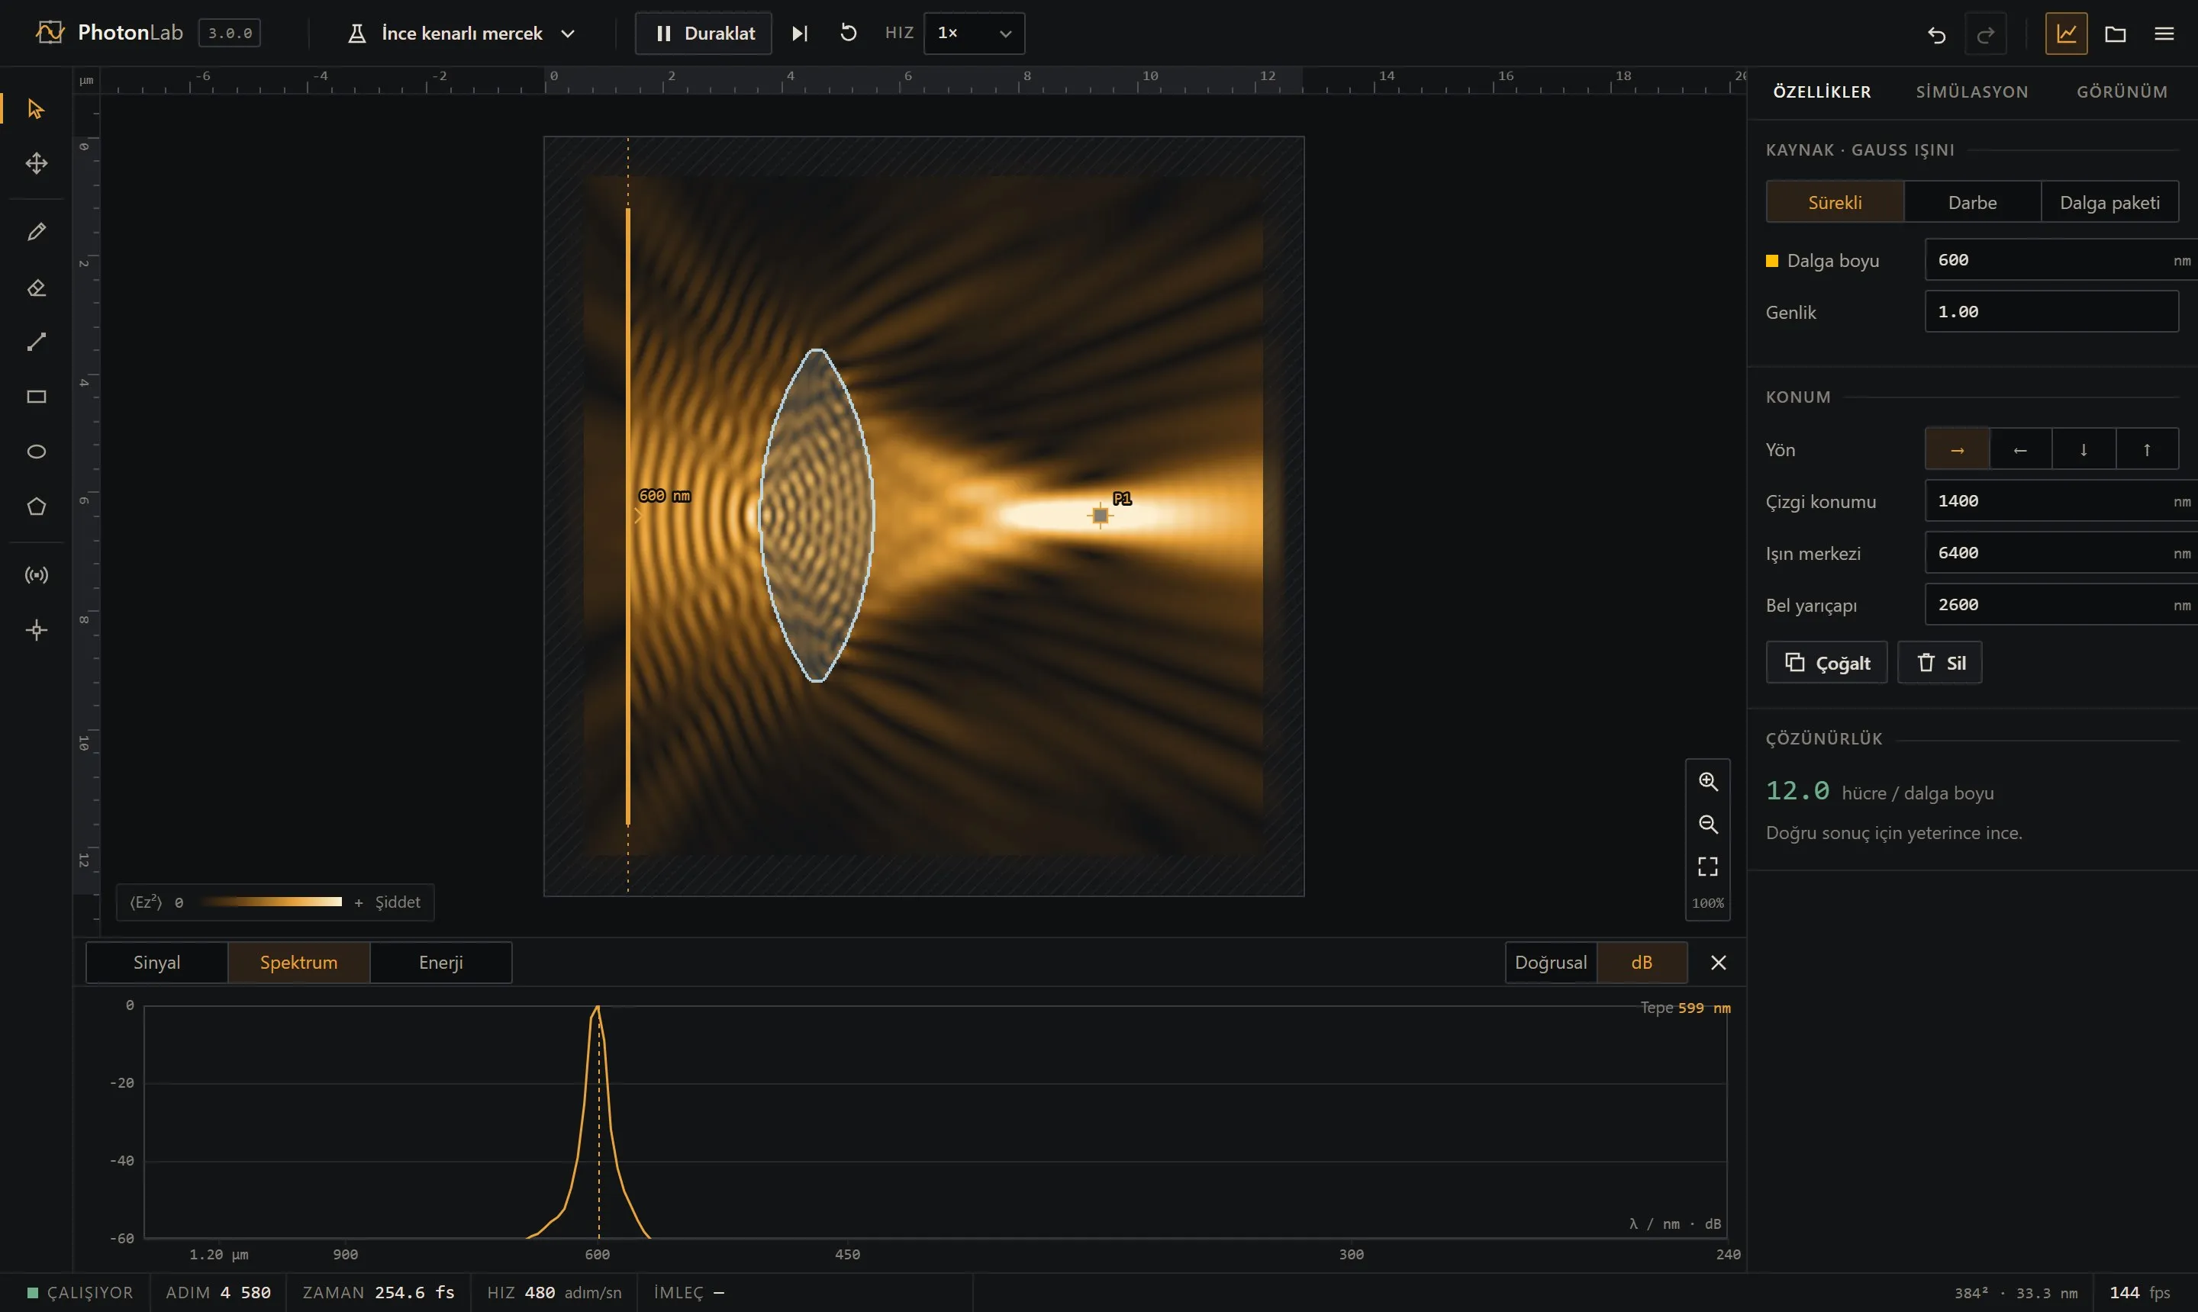Duplicate the source with Çoğalt
The image size is (2198, 1312).
pyautogui.click(x=1826, y=663)
